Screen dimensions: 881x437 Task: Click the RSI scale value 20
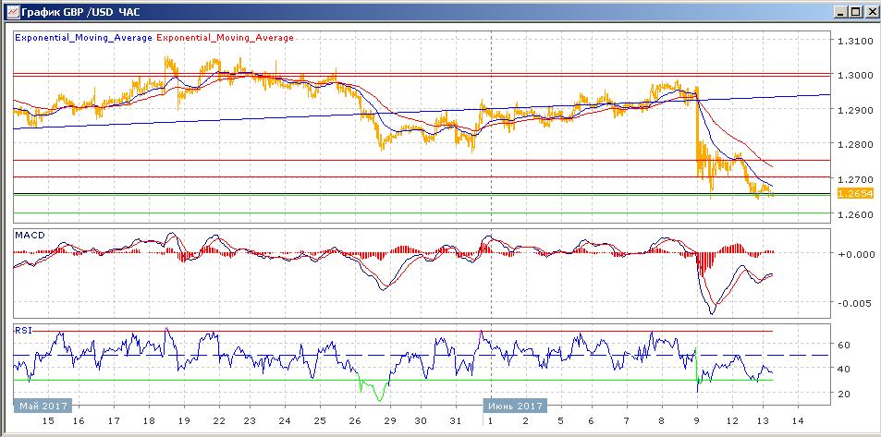(x=844, y=394)
